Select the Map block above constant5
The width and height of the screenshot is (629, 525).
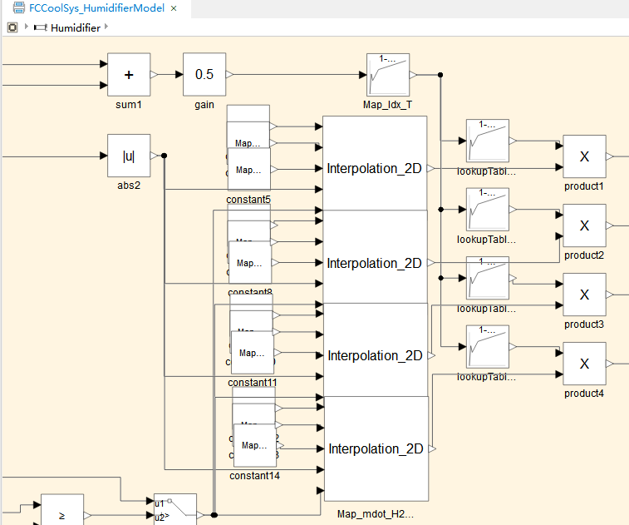[x=249, y=169]
